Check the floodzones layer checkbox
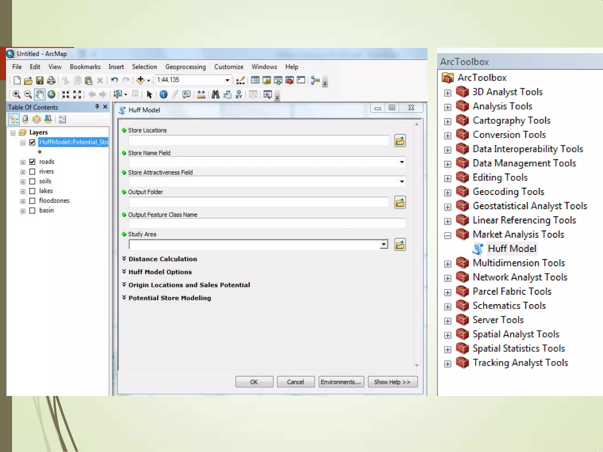The width and height of the screenshot is (603, 452). click(32, 201)
